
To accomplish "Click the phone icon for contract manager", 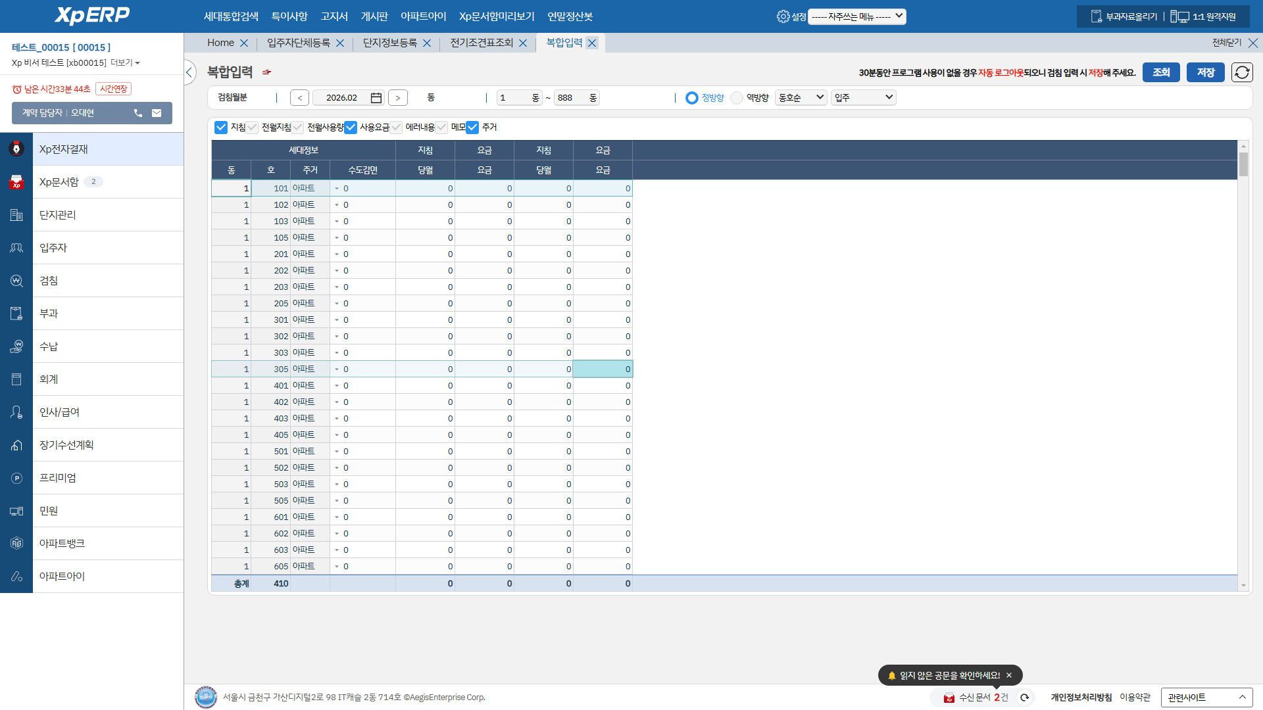I will pos(138,113).
